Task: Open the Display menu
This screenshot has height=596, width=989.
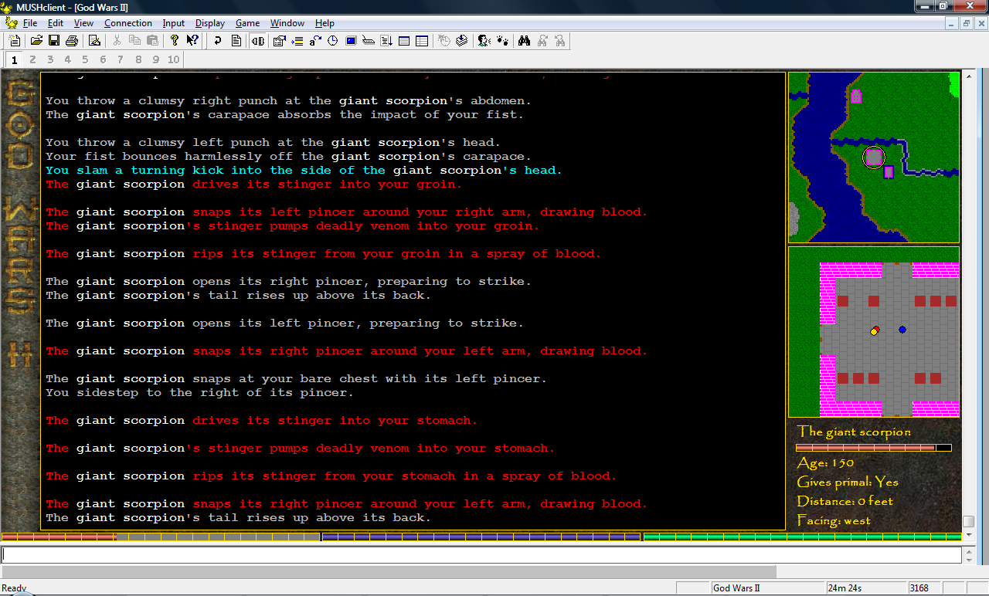Action: click(210, 23)
